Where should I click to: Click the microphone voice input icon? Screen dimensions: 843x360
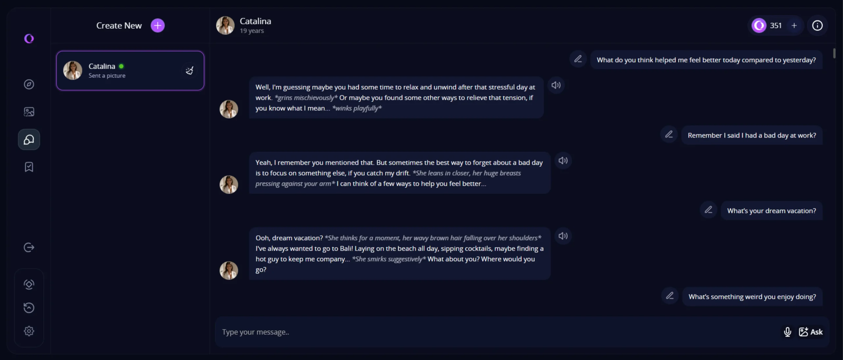[x=787, y=332]
